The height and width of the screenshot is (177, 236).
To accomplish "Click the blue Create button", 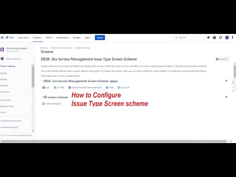I will (x=100, y=37).
